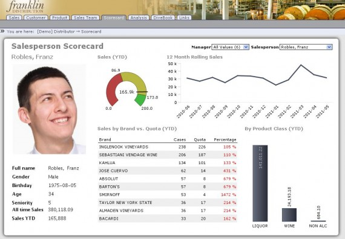Image resolution: width=345 pixels, height=239 pixels.
Task: Open the Links tab
Action: (x=184, y=18)
